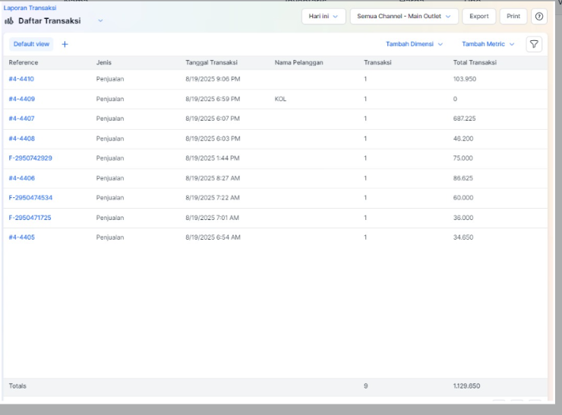Sort by Tanggal Transaksi column header

tap(211, 63)
